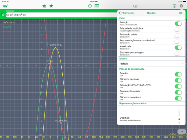This screenshot has height=140, width=187.
Task: Tap the Exibir section header
Action: [x=122, y=18]
